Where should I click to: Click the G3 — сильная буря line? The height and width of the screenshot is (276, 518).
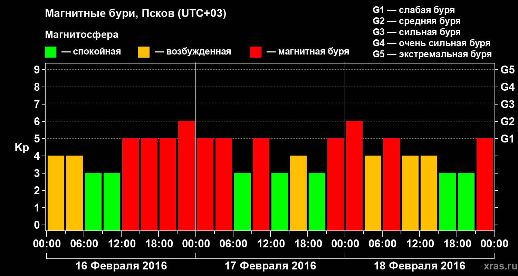pos(416,32)
